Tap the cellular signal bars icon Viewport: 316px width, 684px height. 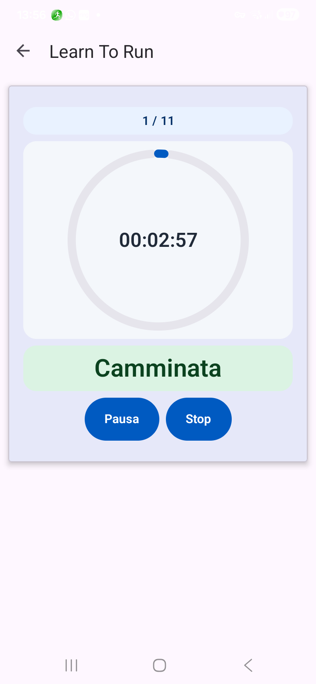pyautogui.click(x=268, y=15)
